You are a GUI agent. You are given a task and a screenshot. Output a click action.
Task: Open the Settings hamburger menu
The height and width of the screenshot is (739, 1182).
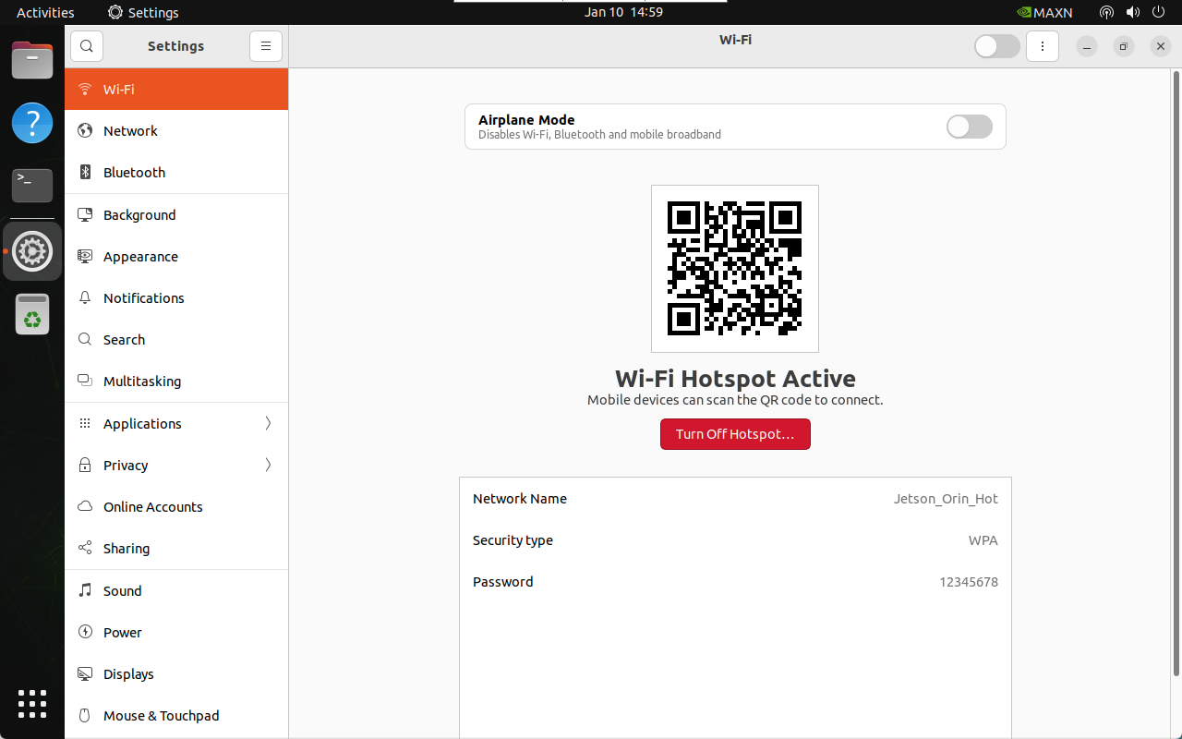coord(265,46)
